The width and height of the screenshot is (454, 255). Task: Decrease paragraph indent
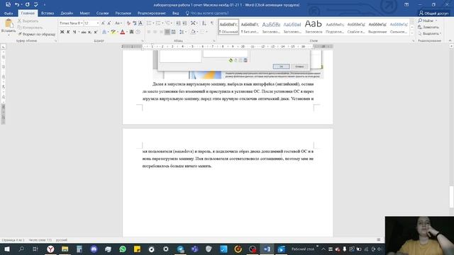(x=178, y=23)
